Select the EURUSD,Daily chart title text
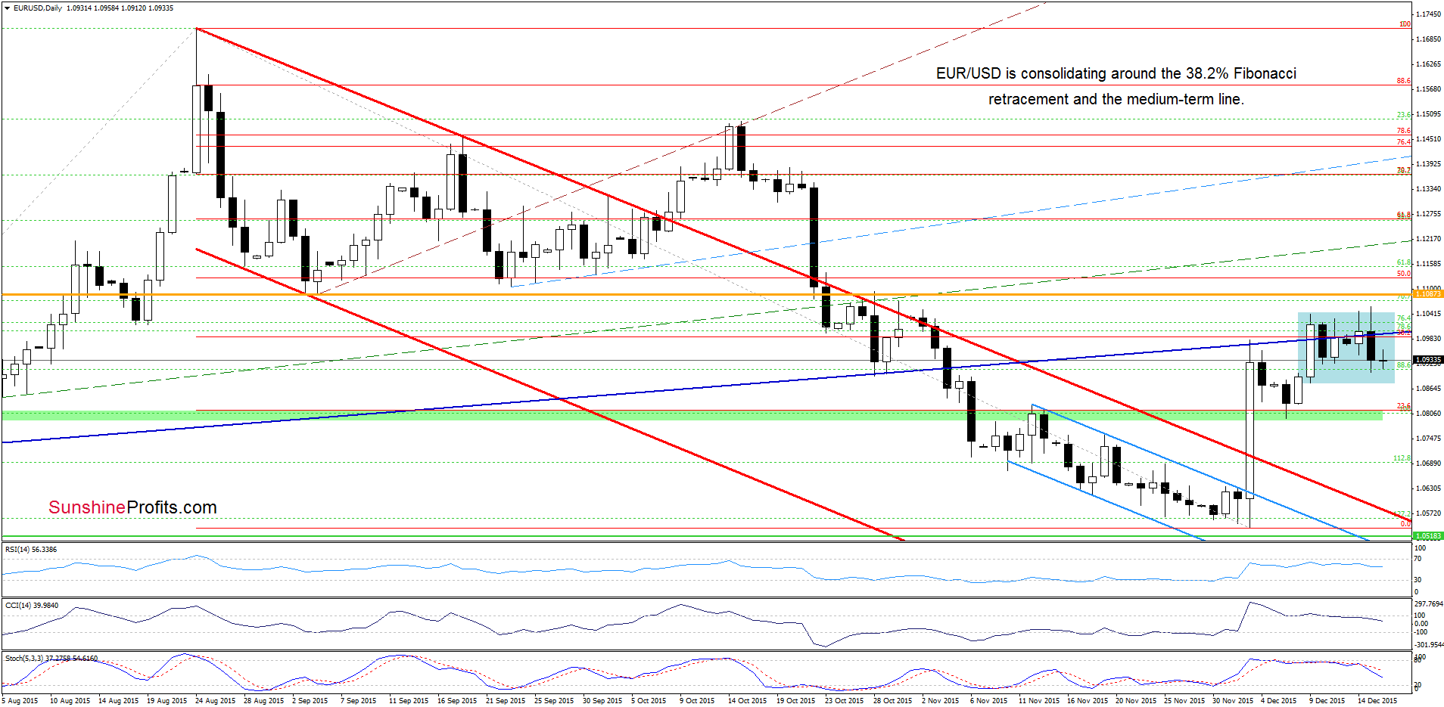The height and width of the screenshot is (707, 1444). click(38, 8)
